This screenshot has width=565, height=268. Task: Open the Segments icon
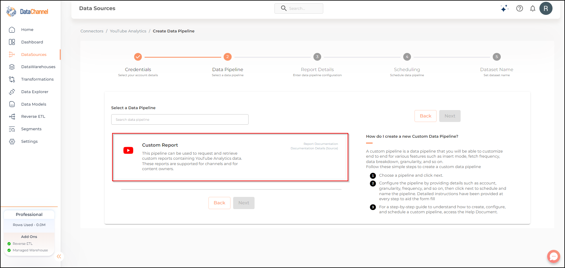[12, 129]
